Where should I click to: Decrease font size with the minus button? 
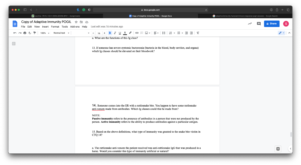[x=93, y=33]
